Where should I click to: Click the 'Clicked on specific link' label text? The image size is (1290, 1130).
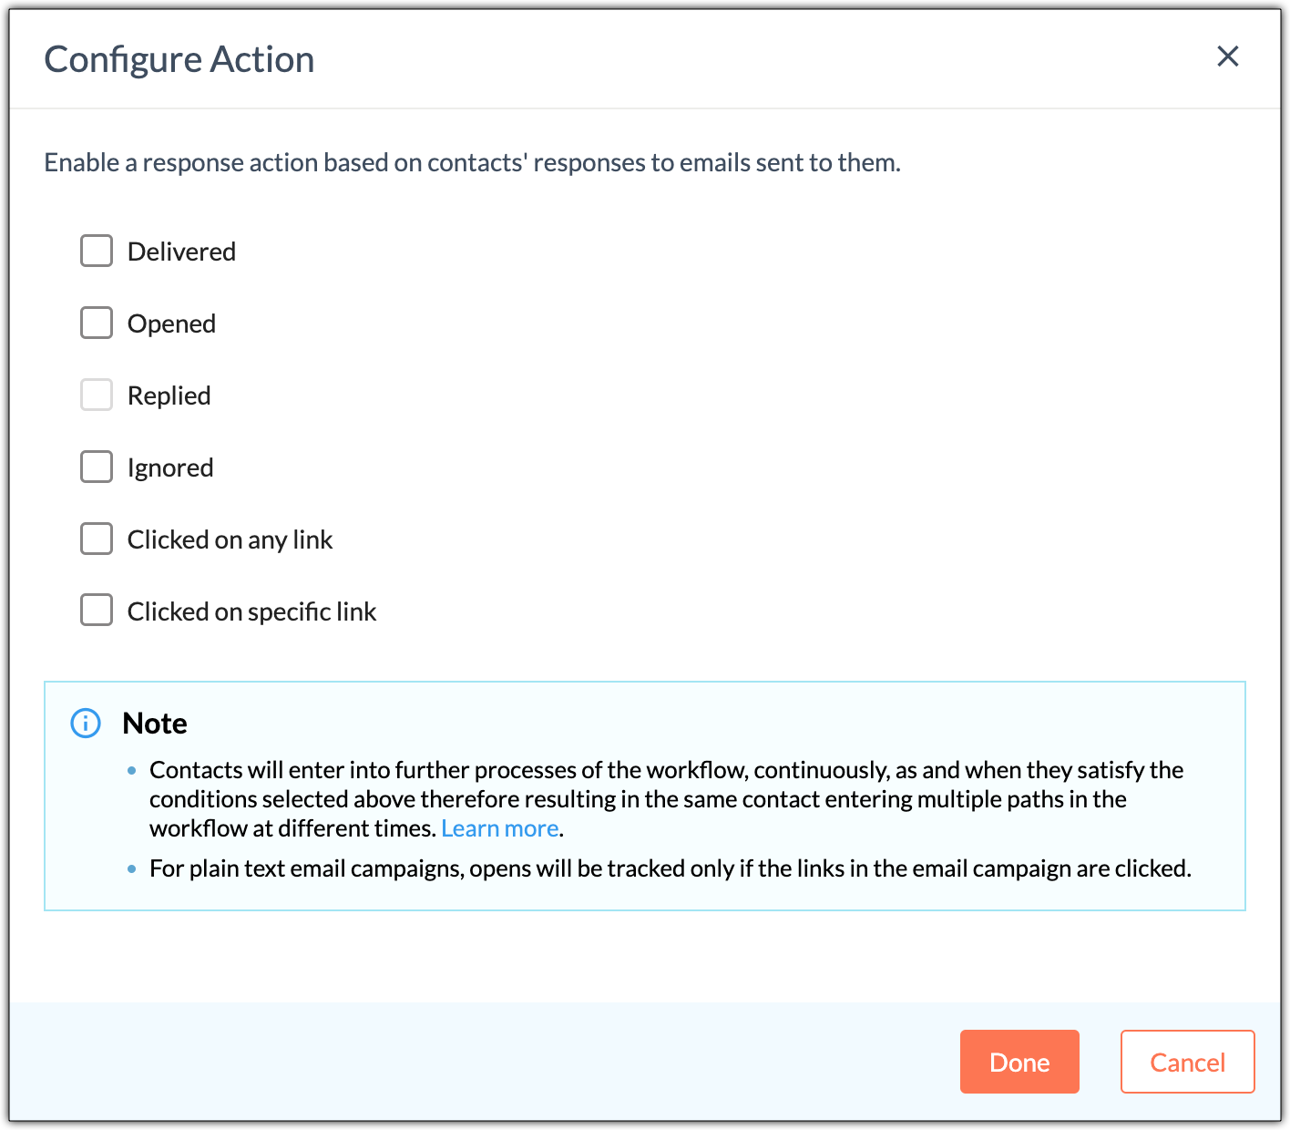click(x=251, y=612)
